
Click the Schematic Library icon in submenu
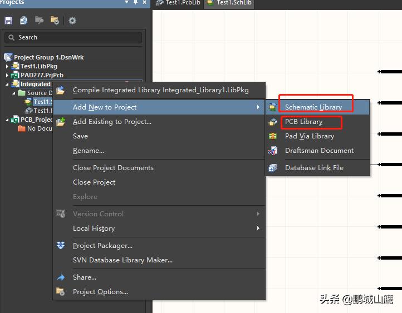273,107
